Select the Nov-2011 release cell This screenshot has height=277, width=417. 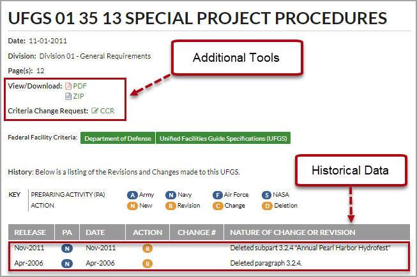pos(29,248)
